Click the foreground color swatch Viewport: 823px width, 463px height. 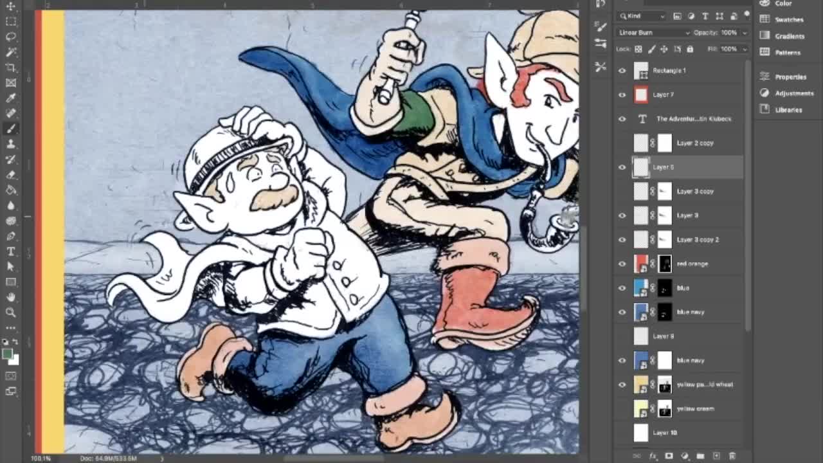point(8,354)
